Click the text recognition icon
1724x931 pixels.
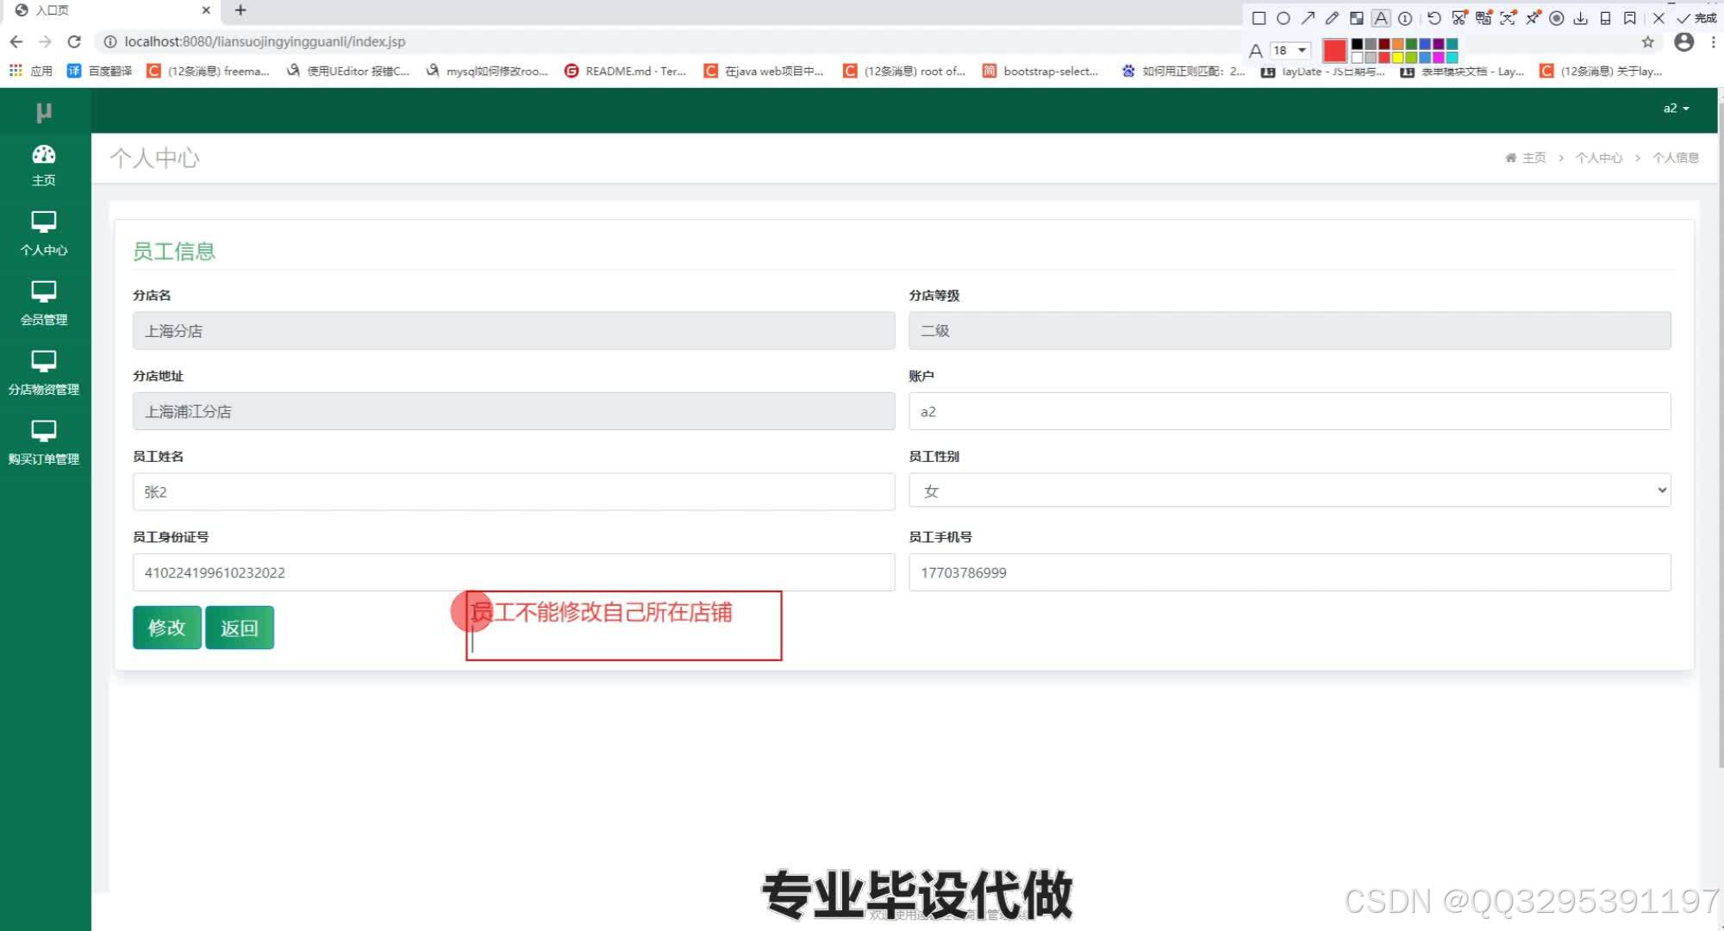pos(1508,18)
